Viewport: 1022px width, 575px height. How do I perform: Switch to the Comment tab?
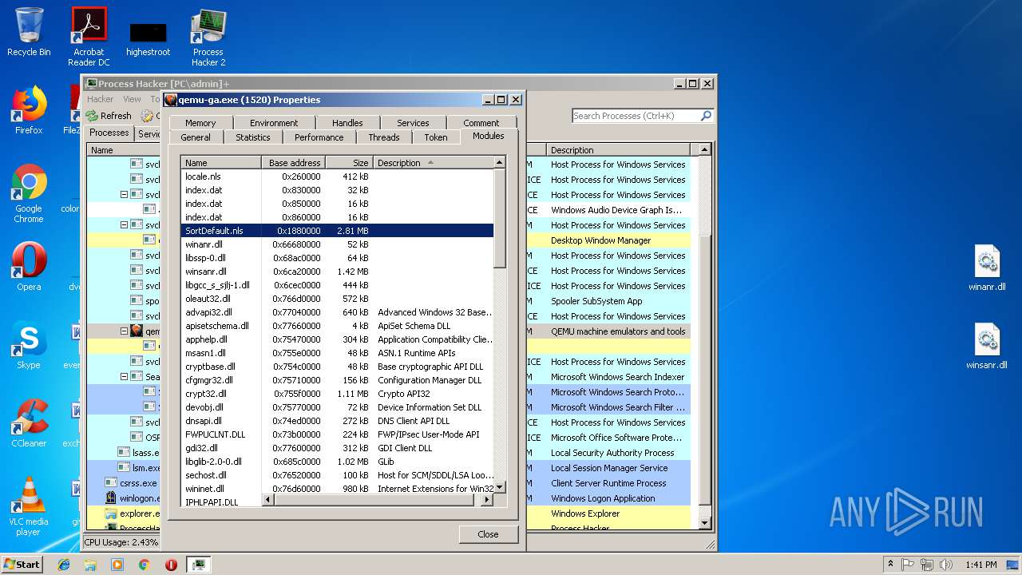pyautogui.click(x=481, y=123)
